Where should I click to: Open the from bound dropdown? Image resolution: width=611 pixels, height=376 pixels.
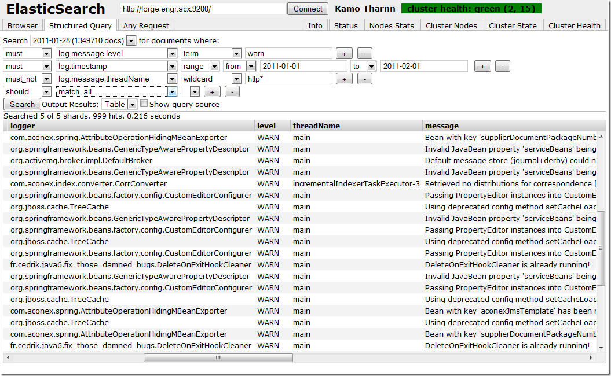click(x=240, y=66)
